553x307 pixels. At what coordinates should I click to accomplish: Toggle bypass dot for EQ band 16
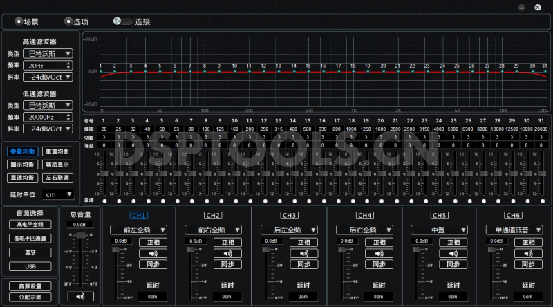coord(324,201)
